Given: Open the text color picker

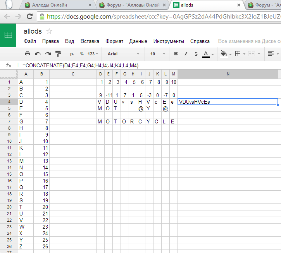Looking at the screenshot, I should [x=207, y=54].
